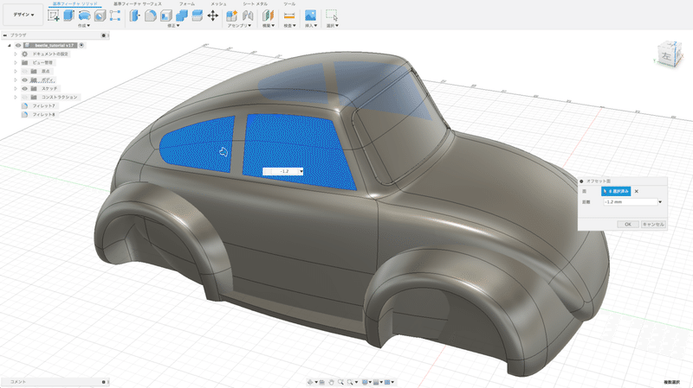The image size is (693, 388).
Task: Open the 検査 dropdown menu
Action: tap(289, 26)
